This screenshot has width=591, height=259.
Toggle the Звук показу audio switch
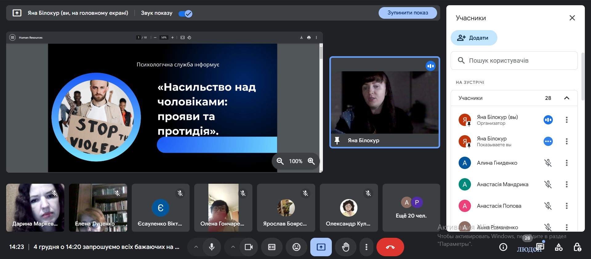[x=185, y=14]
